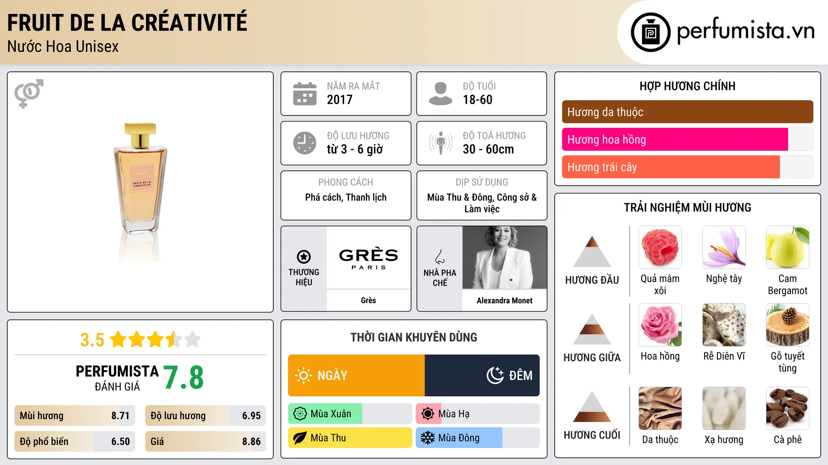Click the sun icon for Mùa Hạ
Viewport: 828px width, 465px height.
428,414
